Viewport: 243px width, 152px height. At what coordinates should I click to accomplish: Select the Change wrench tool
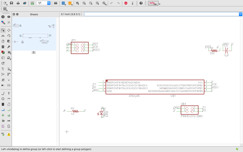tap(9, 47)
